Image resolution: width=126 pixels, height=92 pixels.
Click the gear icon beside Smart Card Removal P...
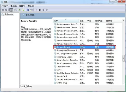tap(55, 80)
